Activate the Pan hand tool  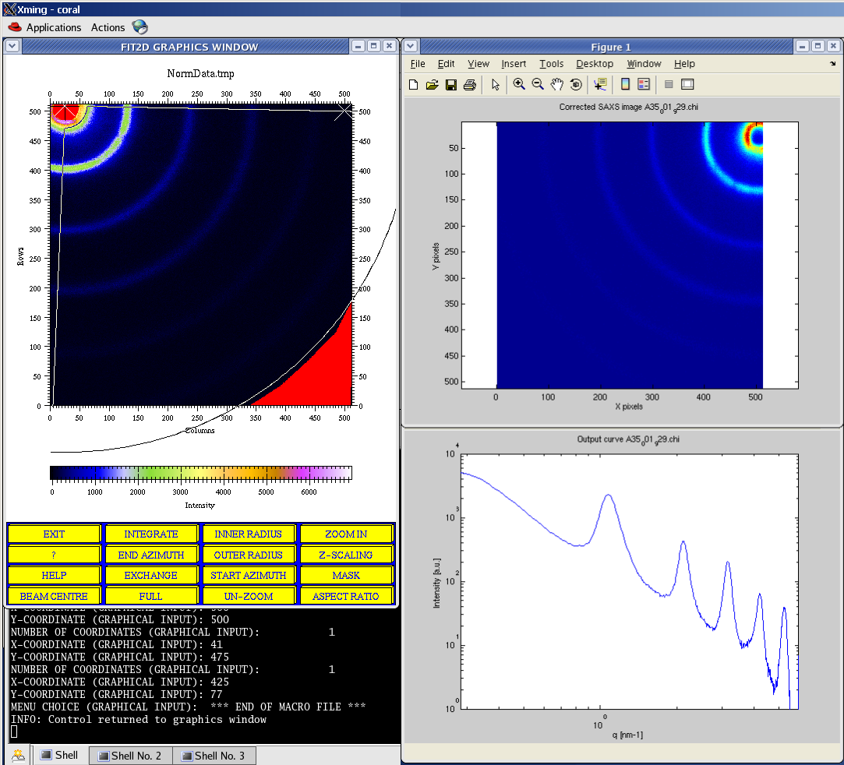click(x=556, y=85)
